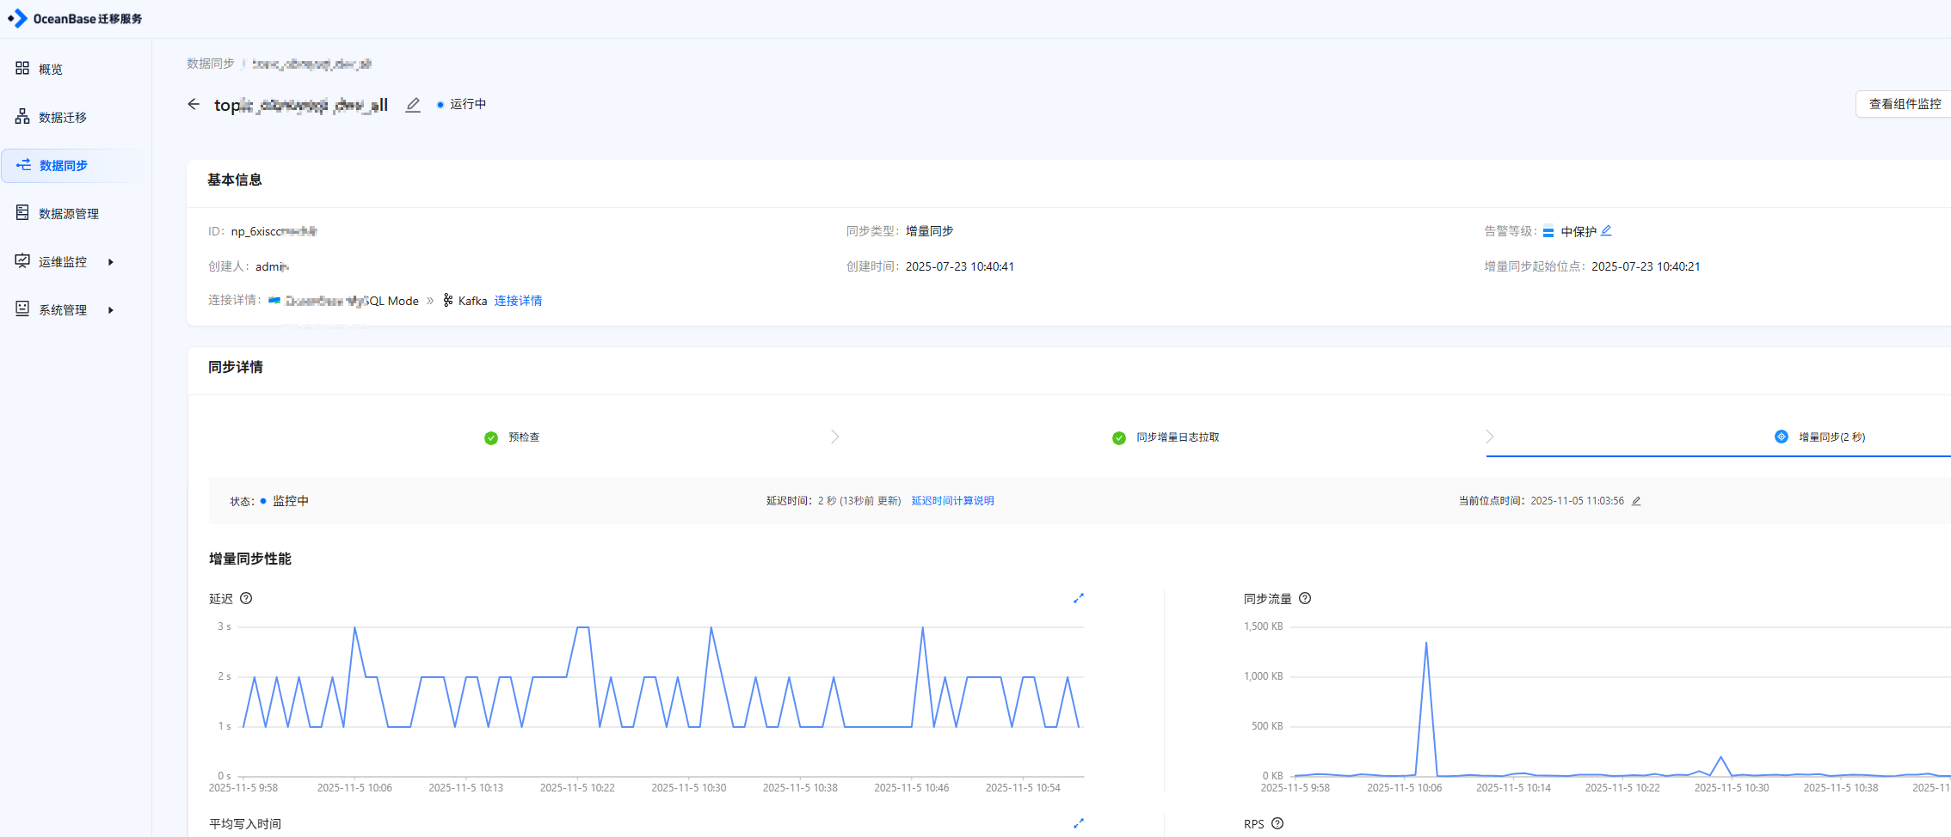
Task: Expand the 系统管理 submenu
Action: click(110, 310)
